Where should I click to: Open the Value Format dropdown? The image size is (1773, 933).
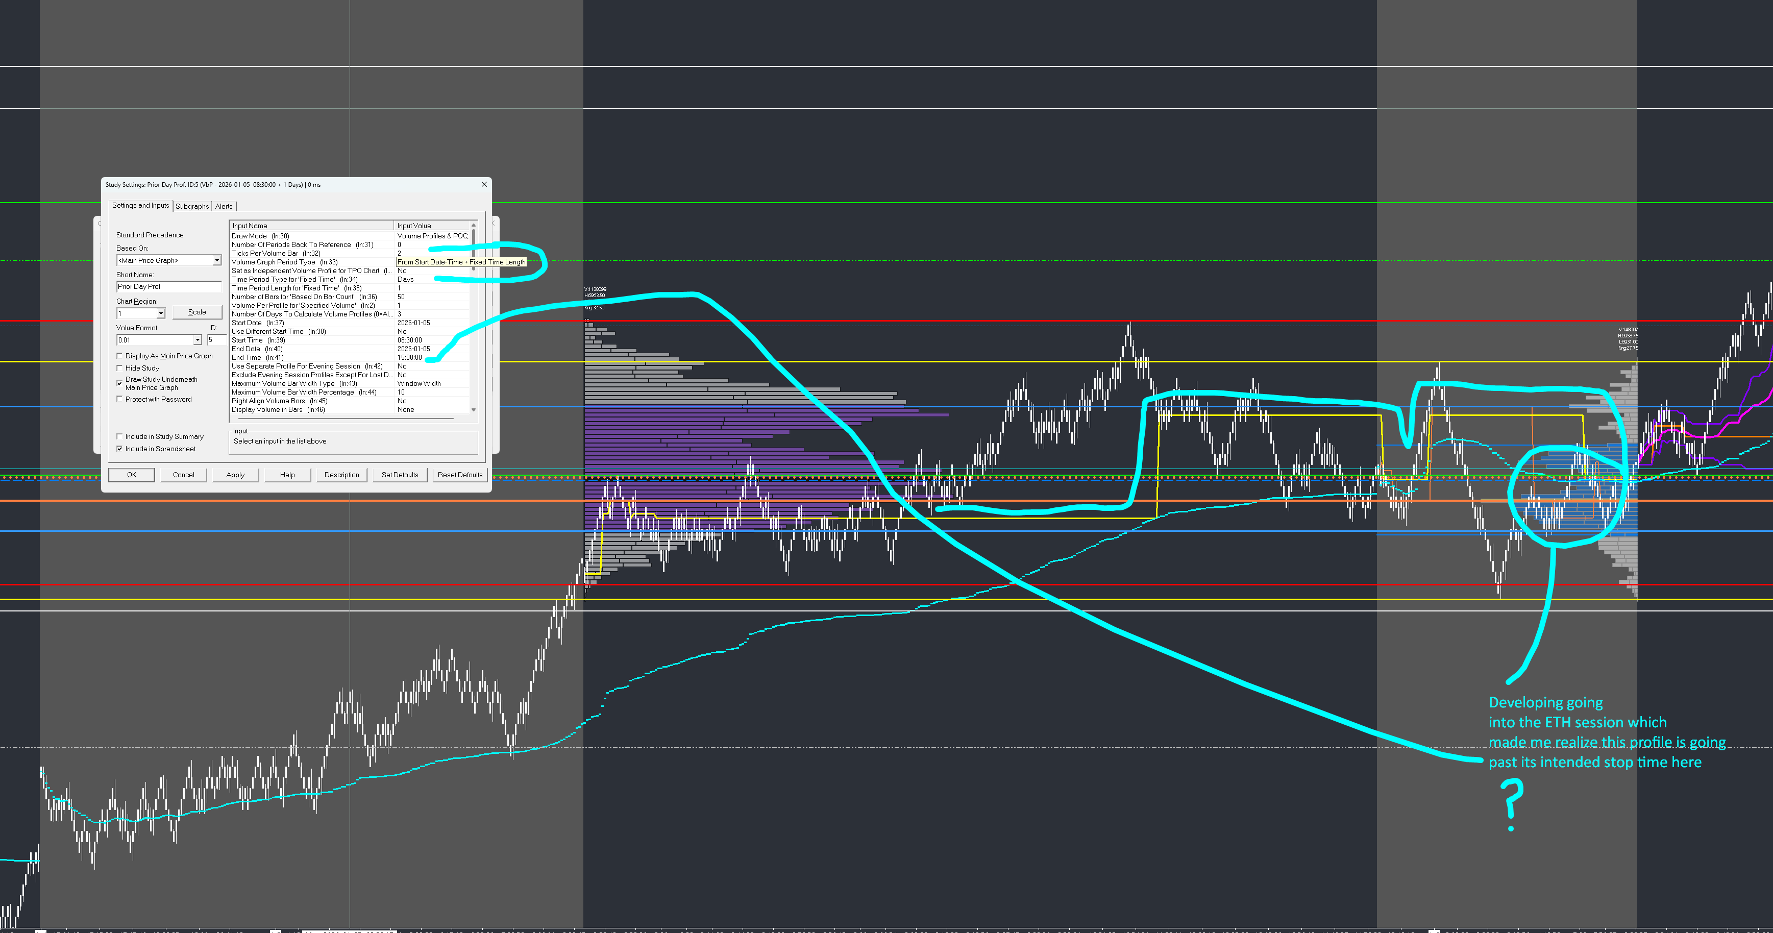pos(197,340)
